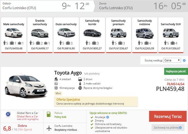Click the passenger icon in Samochody rodzinne card
188x134 pixels.
[139, 43]
